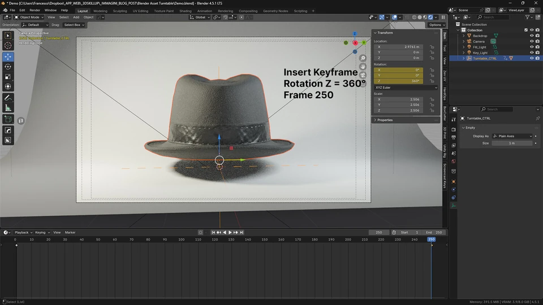Open the Object properties tab icon
Viewport: 543px width, 305px height.
point(454,181)
